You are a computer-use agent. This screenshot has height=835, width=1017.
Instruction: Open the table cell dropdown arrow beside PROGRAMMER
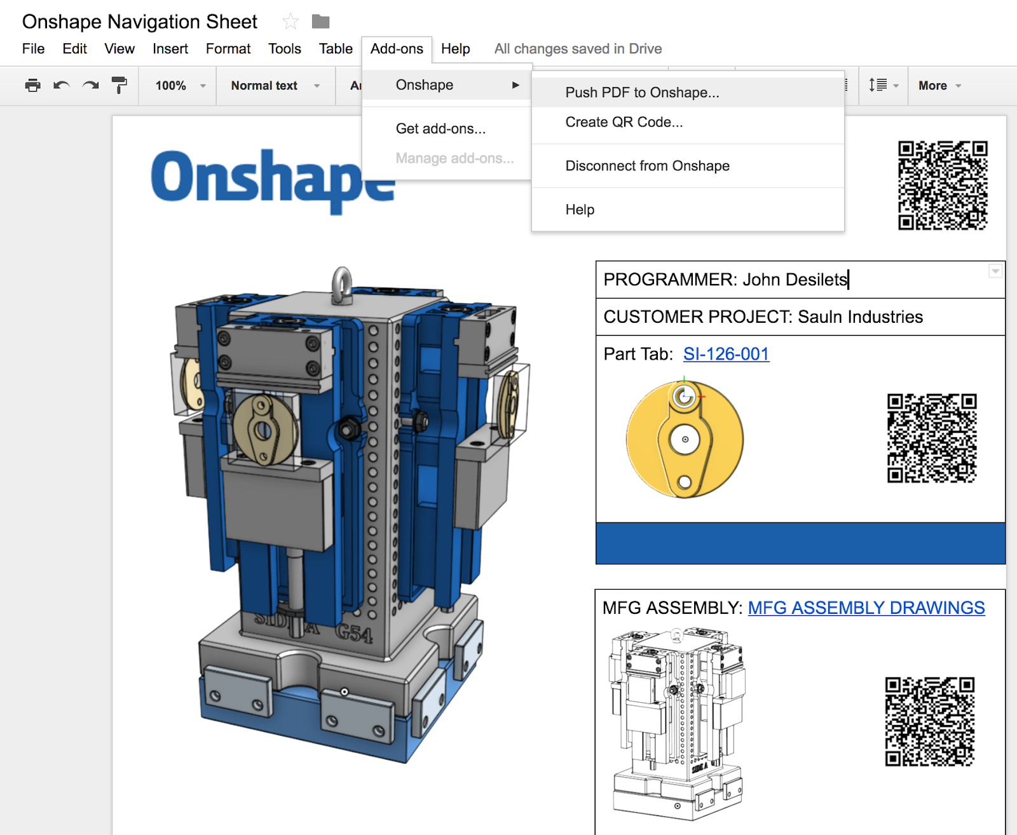pyautogui.click(x=995, y=271)
